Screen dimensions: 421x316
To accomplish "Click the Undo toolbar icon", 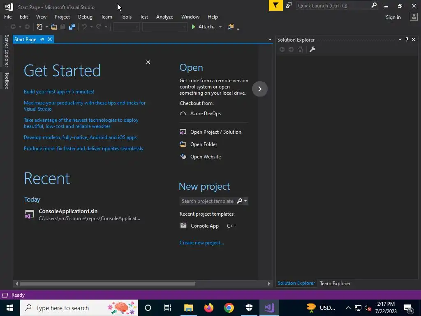I will point(84,27).
